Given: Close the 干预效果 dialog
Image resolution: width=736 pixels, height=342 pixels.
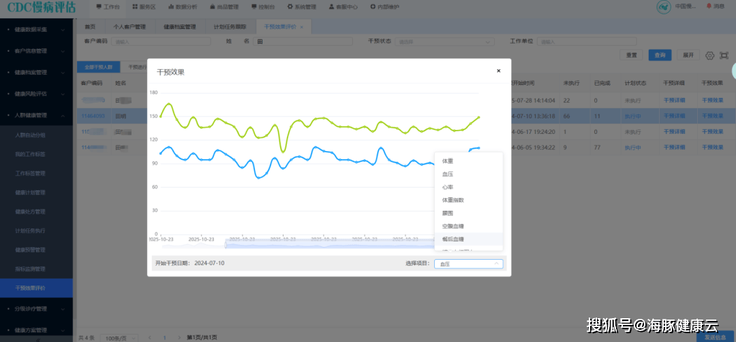Looking at the screenshot, I should tap(498, 71).
